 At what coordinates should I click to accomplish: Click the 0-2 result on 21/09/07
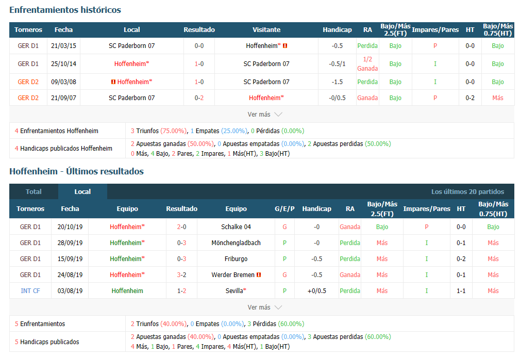click(x=199, y=98)
